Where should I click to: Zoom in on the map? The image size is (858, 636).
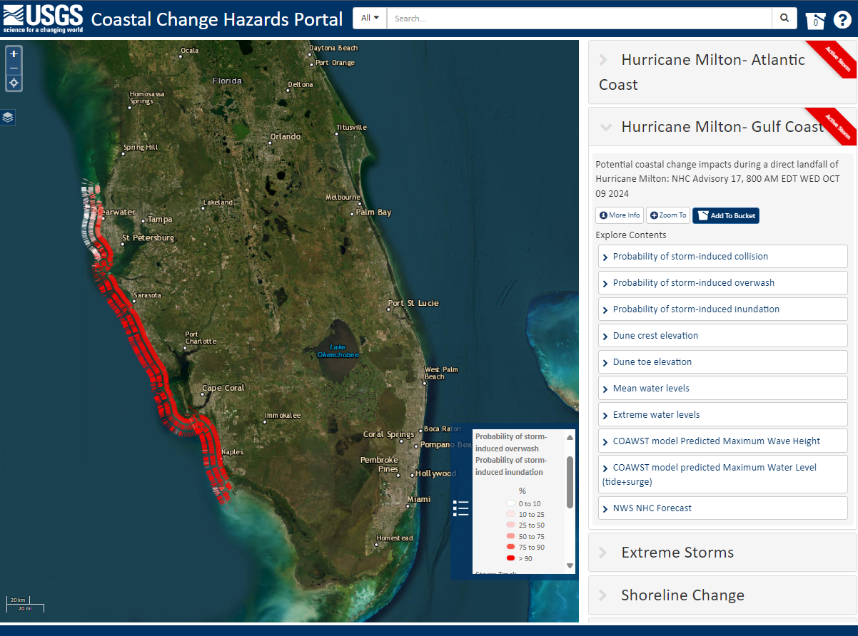click(14, 53)
